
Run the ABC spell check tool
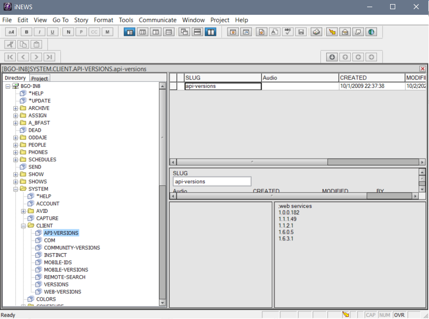[x=288, y=32]
